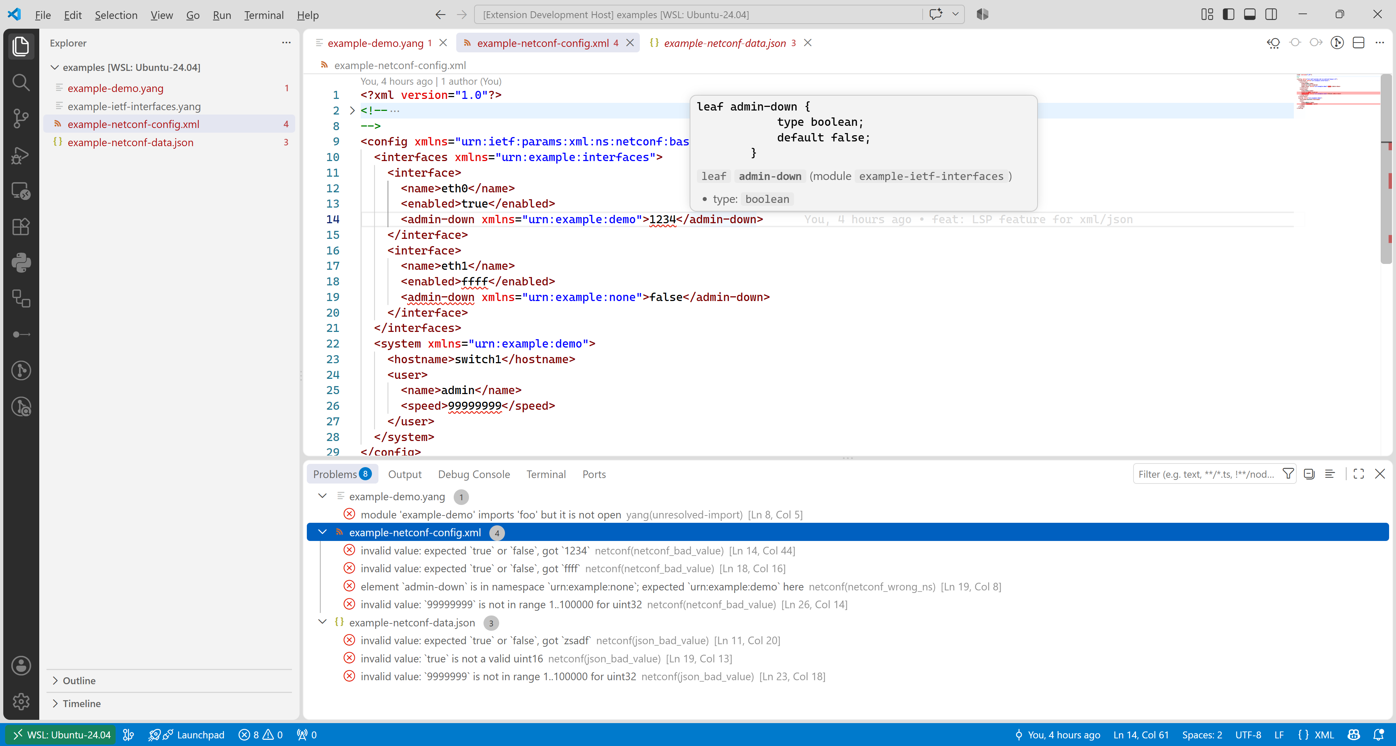
Task: Click the editor minimap
Action: point(1337,92)
